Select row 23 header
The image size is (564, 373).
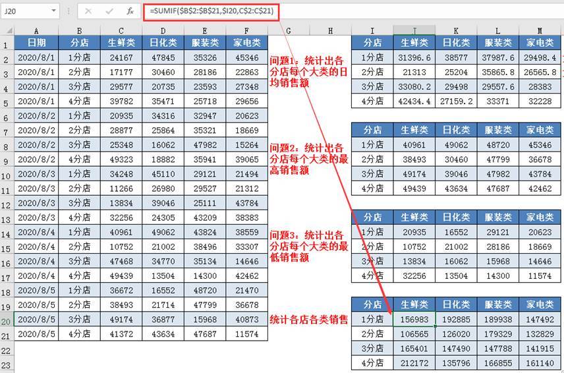coord(7,363)
